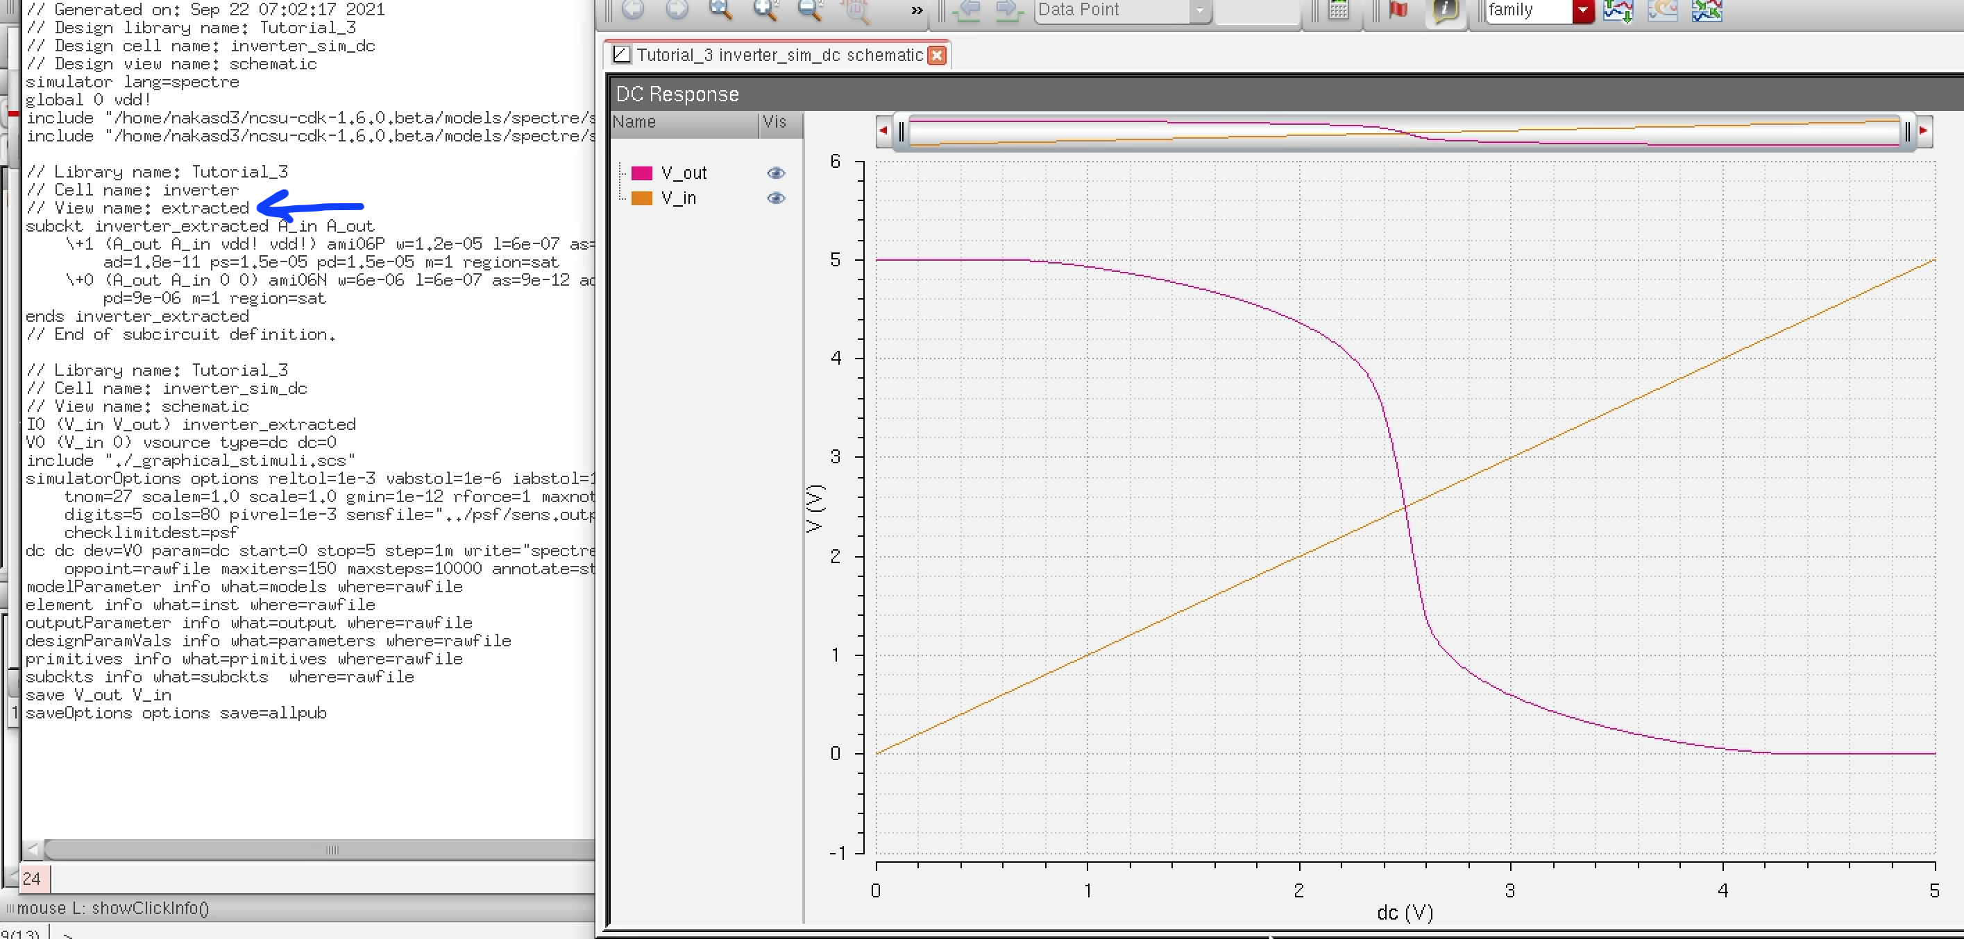Click the grayed-out zoom-to-selection magnifier icon
This screenshot has height=939, width=1964.
(855, 9)
